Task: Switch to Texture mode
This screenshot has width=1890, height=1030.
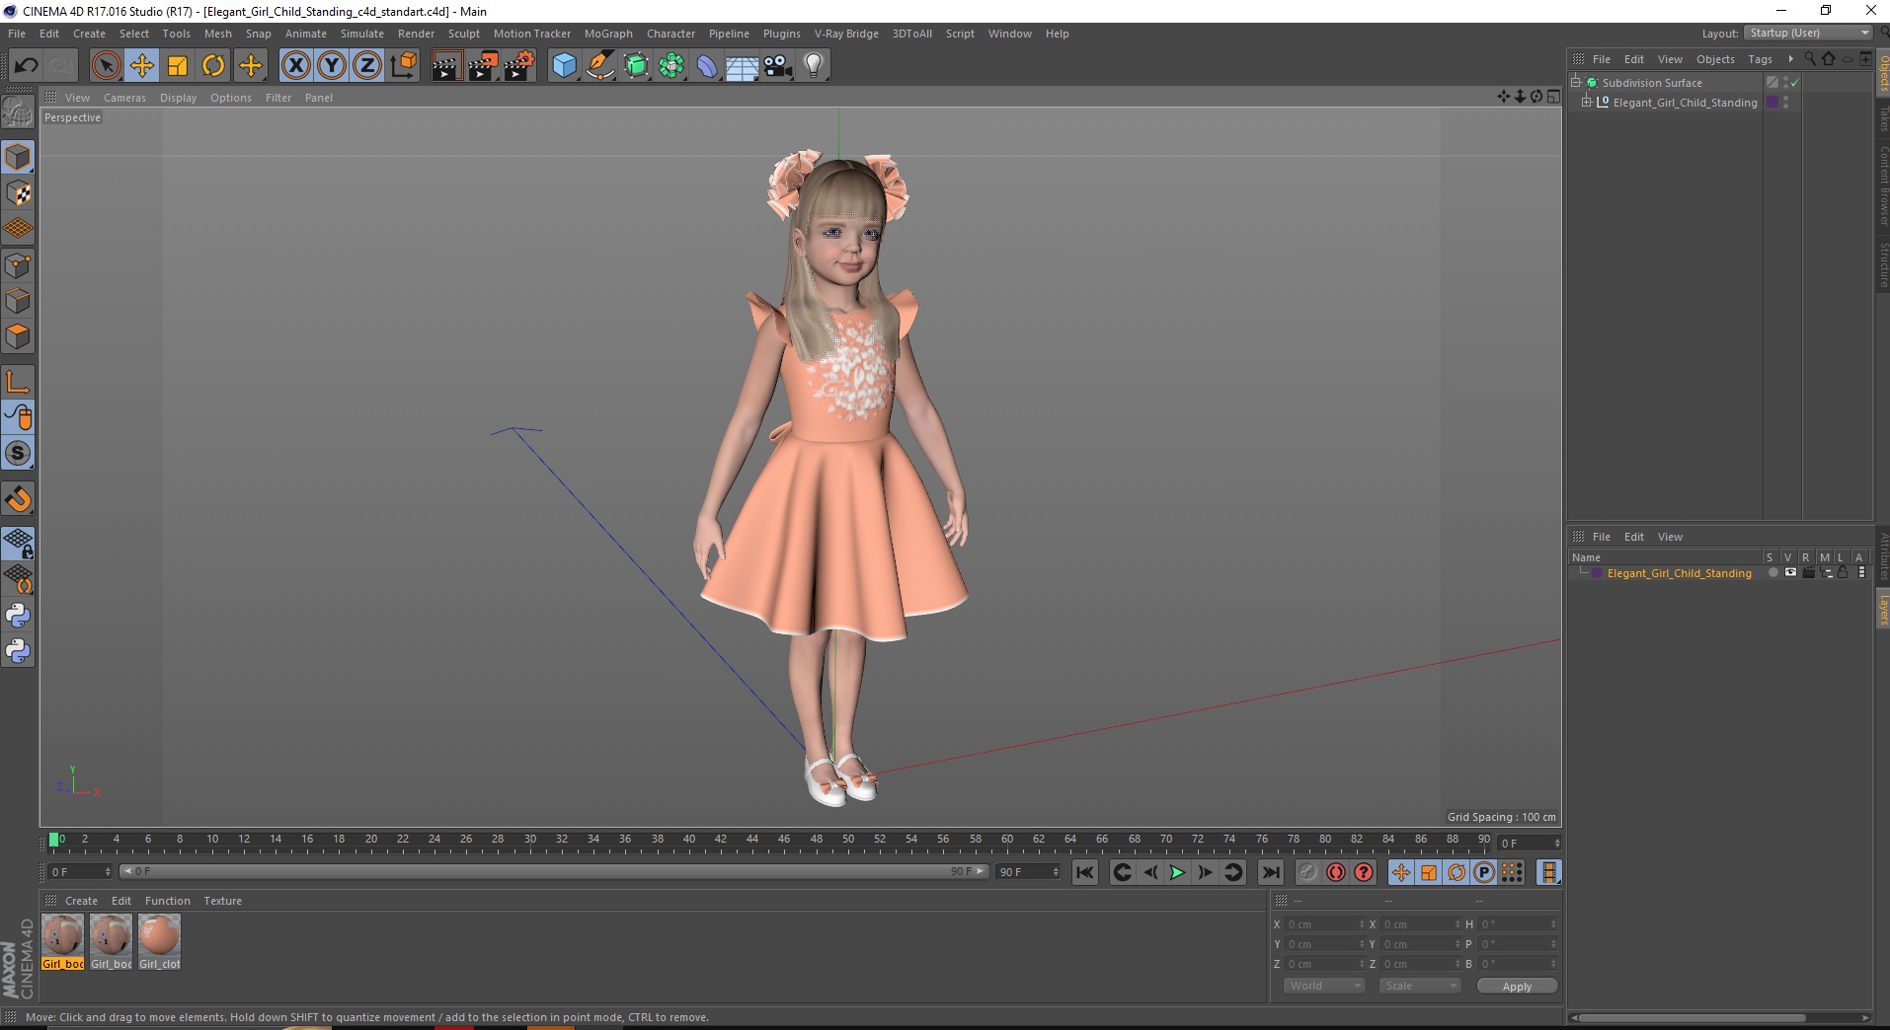Action: click(18, 193)
